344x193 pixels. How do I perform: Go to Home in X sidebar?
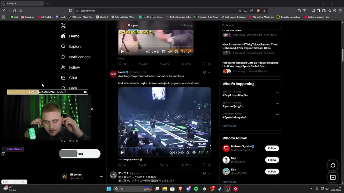[x=70, y=36]
